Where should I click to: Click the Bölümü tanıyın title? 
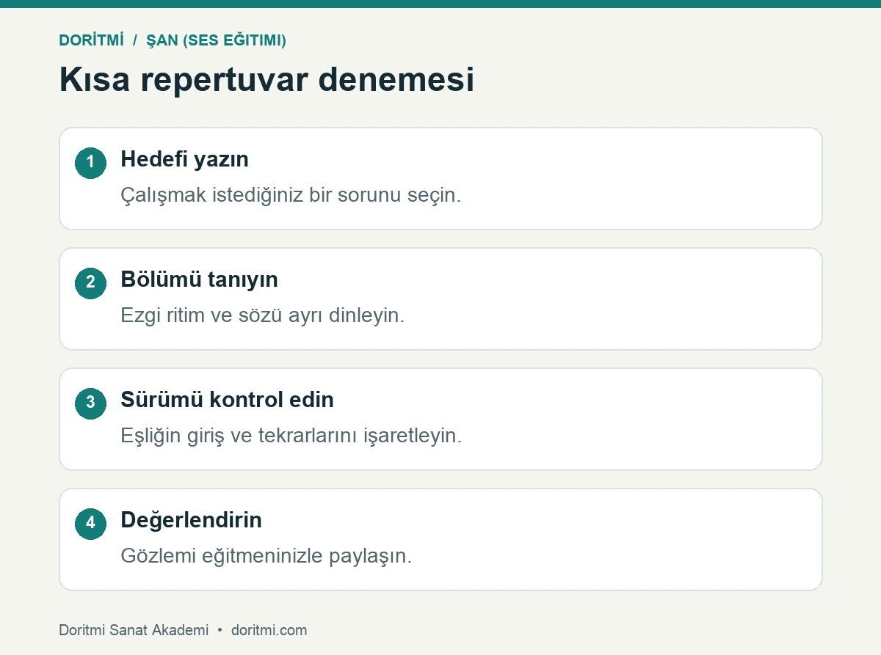tap(199, 279)
